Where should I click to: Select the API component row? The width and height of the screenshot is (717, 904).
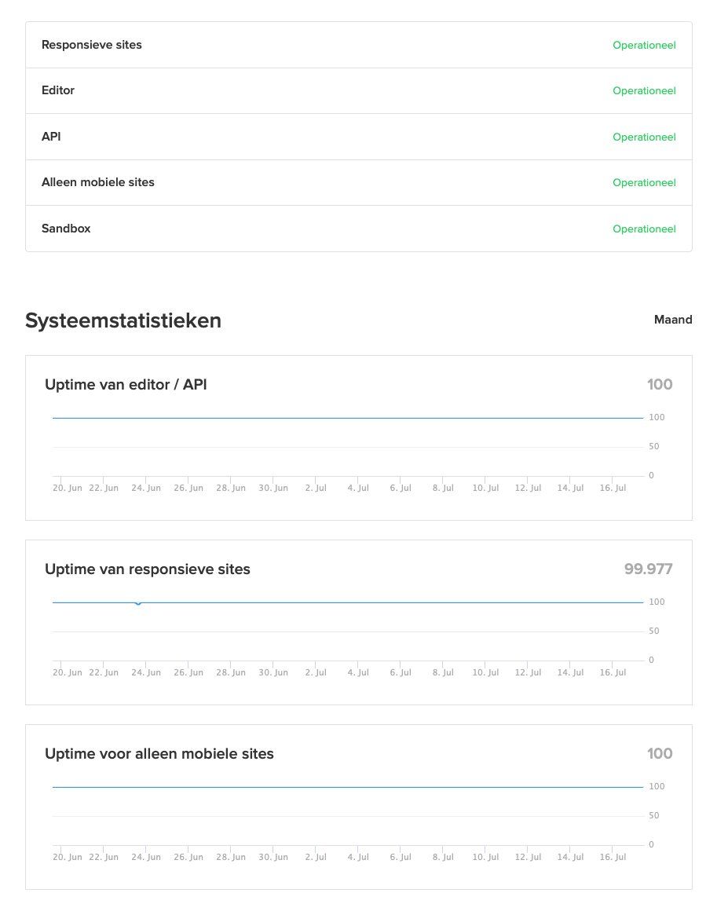pos(358,137)
